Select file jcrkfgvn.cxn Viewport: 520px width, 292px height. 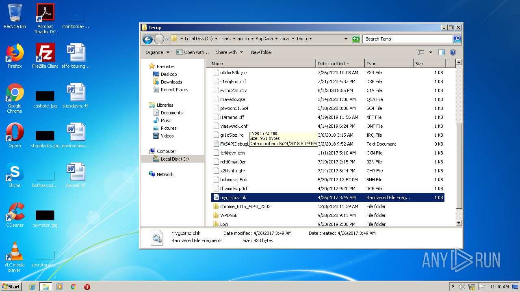pos(232,153)
